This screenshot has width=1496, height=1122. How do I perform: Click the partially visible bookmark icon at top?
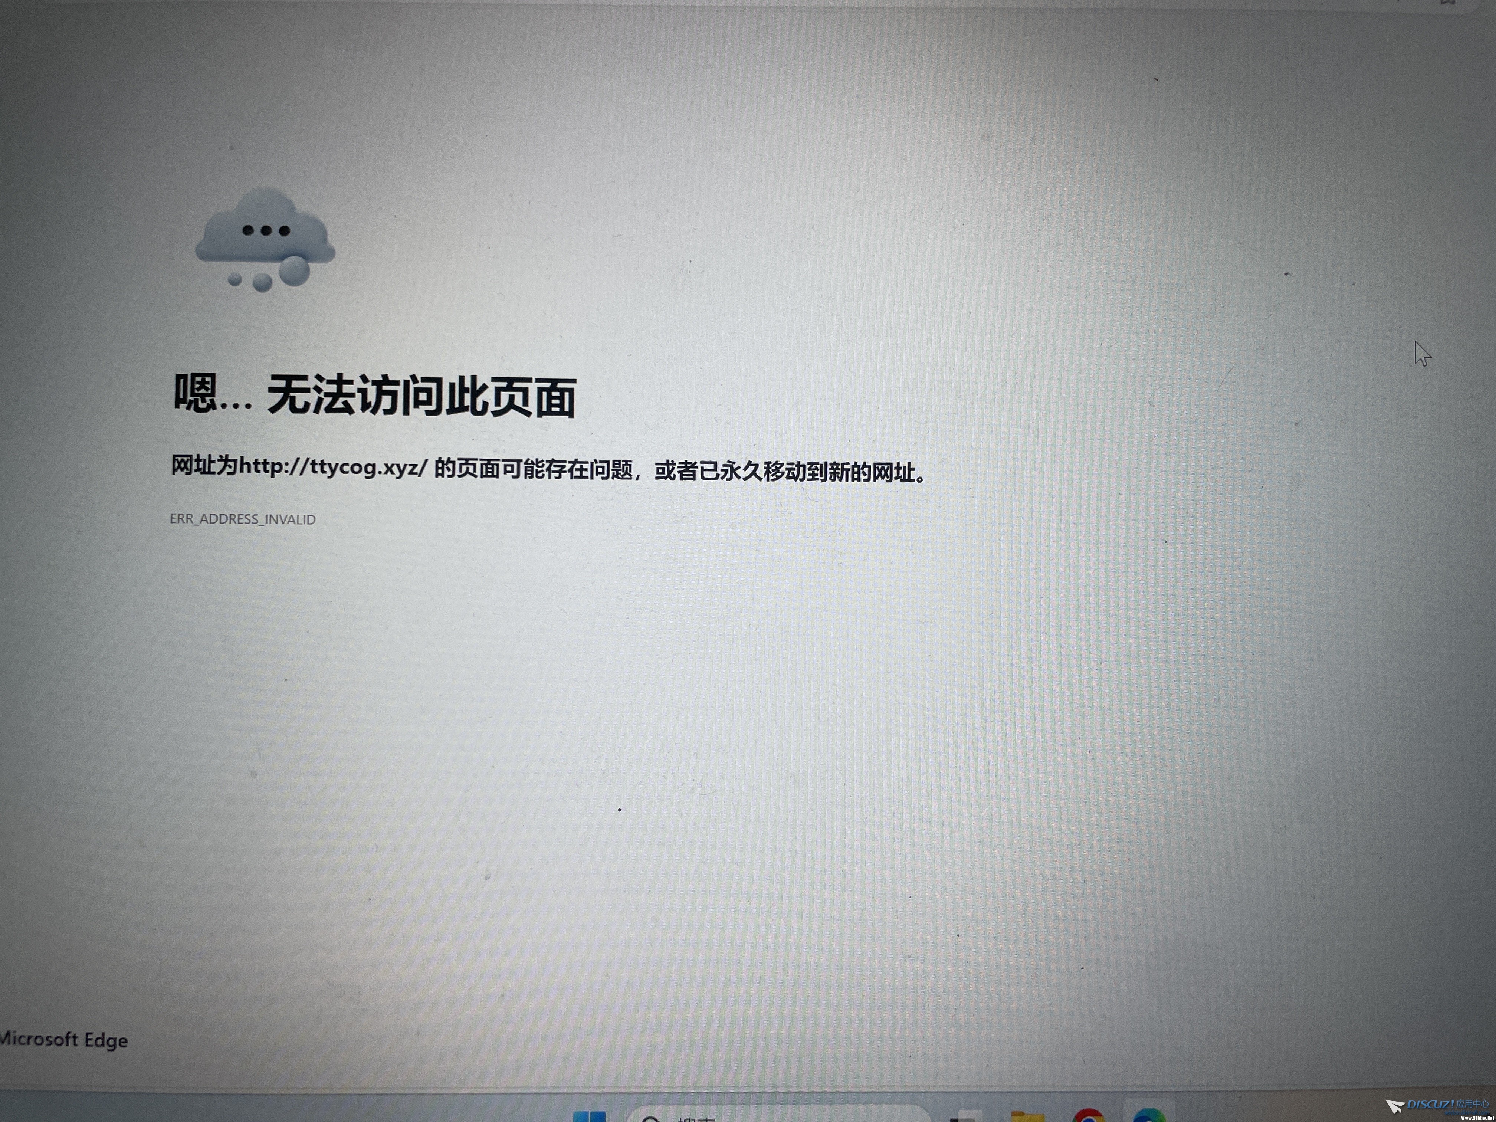1447,2
